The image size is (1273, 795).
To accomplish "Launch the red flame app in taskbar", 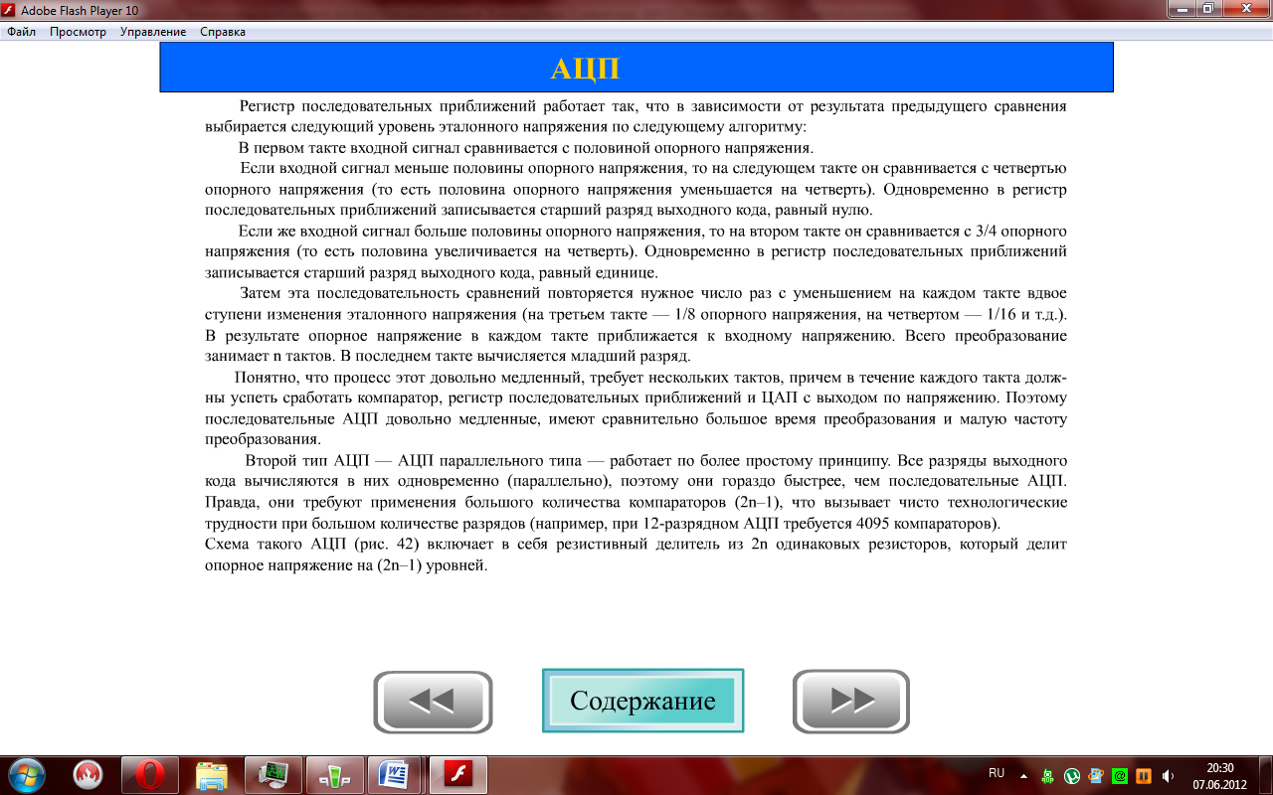I will 88,775.
